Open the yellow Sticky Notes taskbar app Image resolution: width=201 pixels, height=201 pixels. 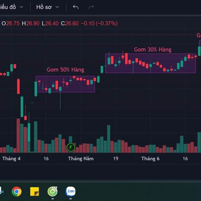click(x=35, y=192)
